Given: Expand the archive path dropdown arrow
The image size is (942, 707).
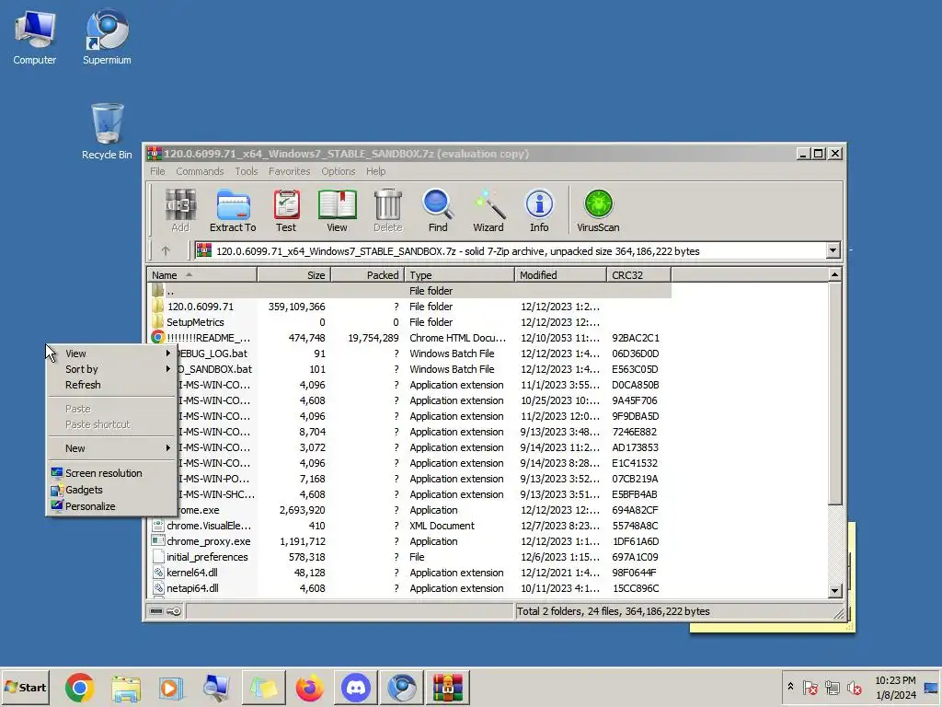Looking at the screenshot, I should [x=833, y=250].
